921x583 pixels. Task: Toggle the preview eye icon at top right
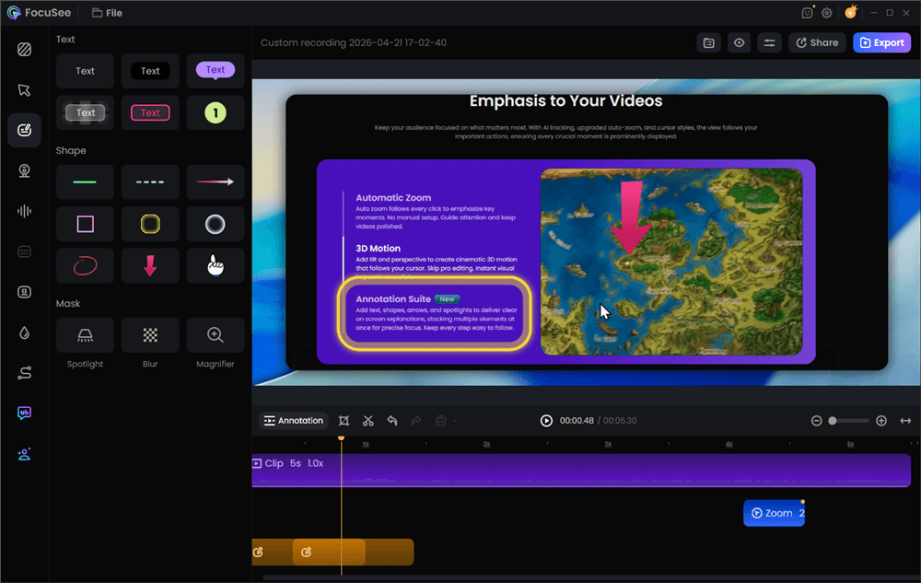[x=739, y=42]
